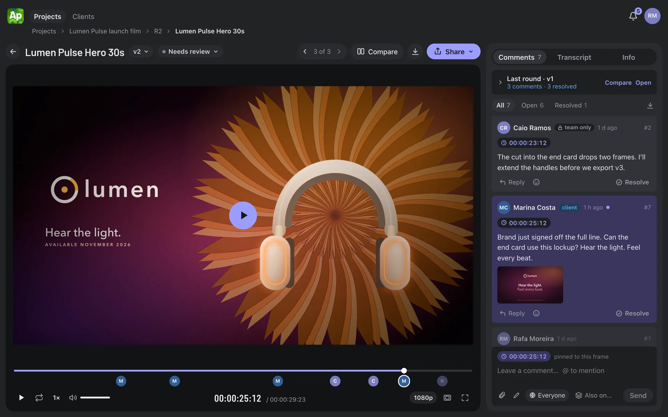The height and width of the screenshot is (417, 668).
Task: Open the v2 version dropdown
Action: (x=141, y=51)
